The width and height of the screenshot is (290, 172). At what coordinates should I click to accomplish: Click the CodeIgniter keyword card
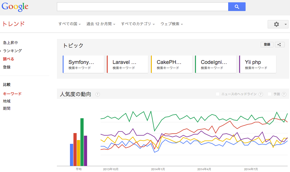(216, 64)
